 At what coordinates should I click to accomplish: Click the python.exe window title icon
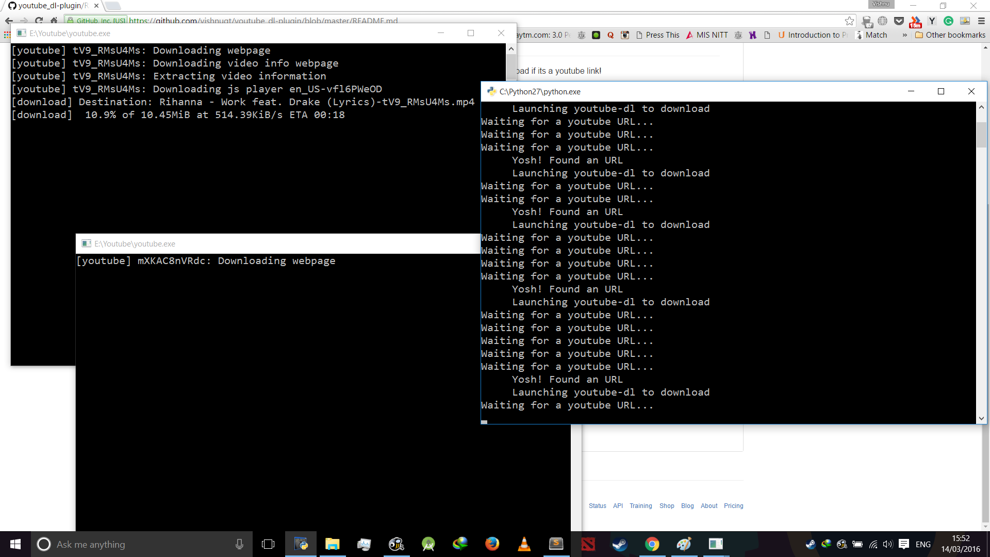[x=491, y=91]
